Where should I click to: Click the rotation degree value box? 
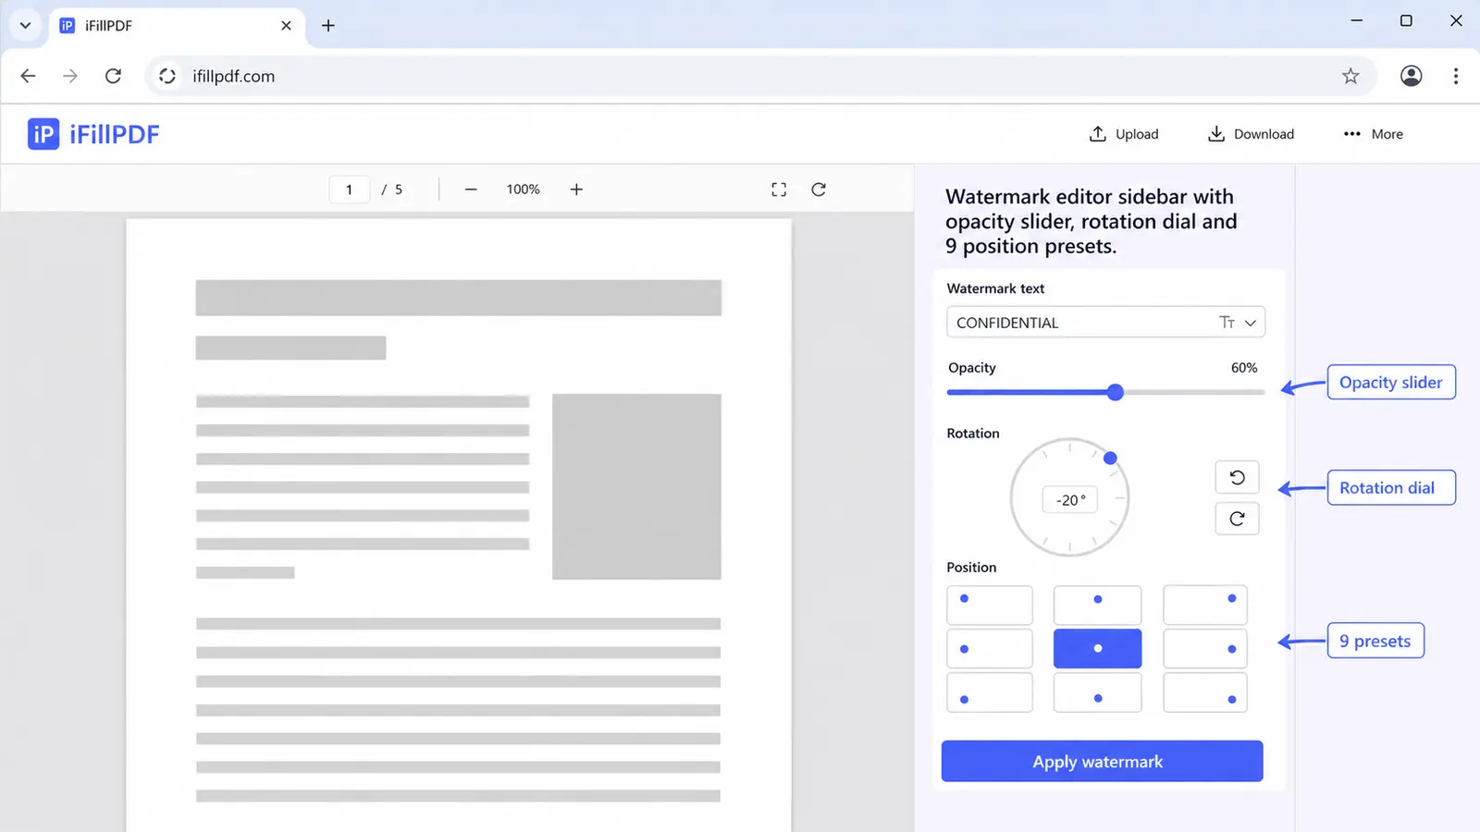click(x=1070, y=500)
